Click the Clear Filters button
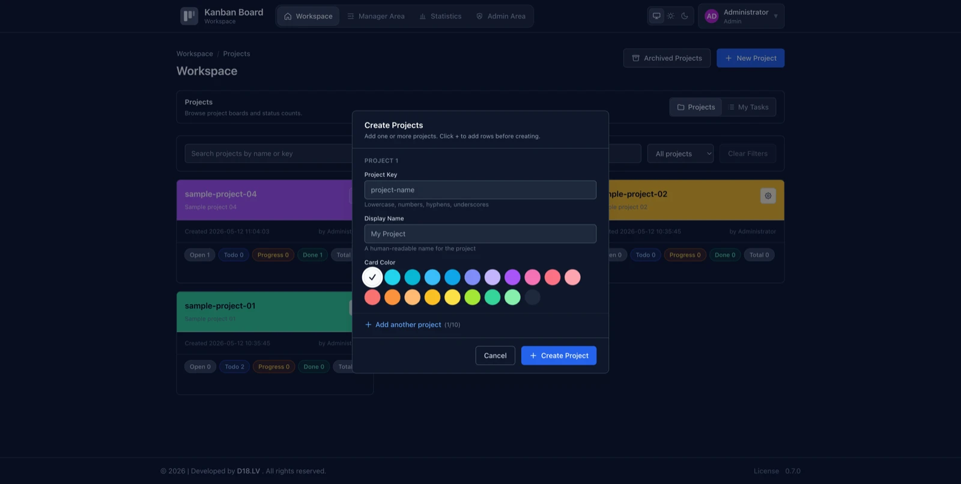Viewport: 961px width, 484px height. 748,154
